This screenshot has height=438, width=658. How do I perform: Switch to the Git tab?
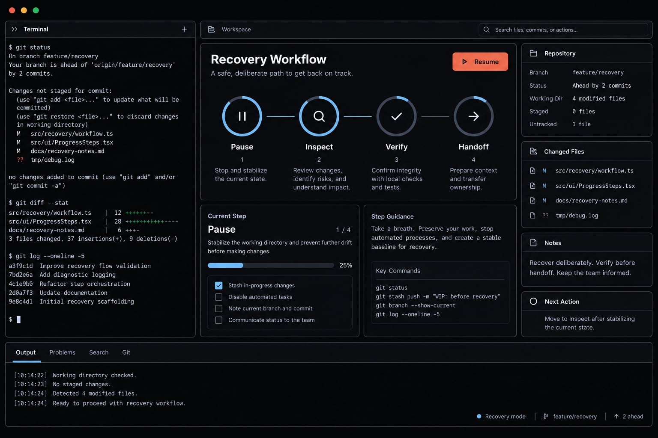pos(126,352)
